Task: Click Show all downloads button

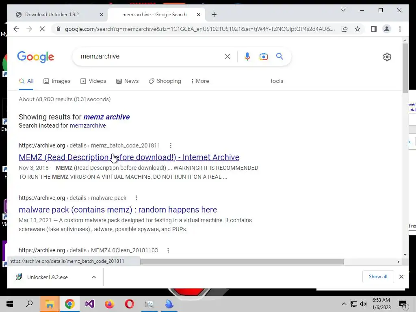Action: [378, 276]
